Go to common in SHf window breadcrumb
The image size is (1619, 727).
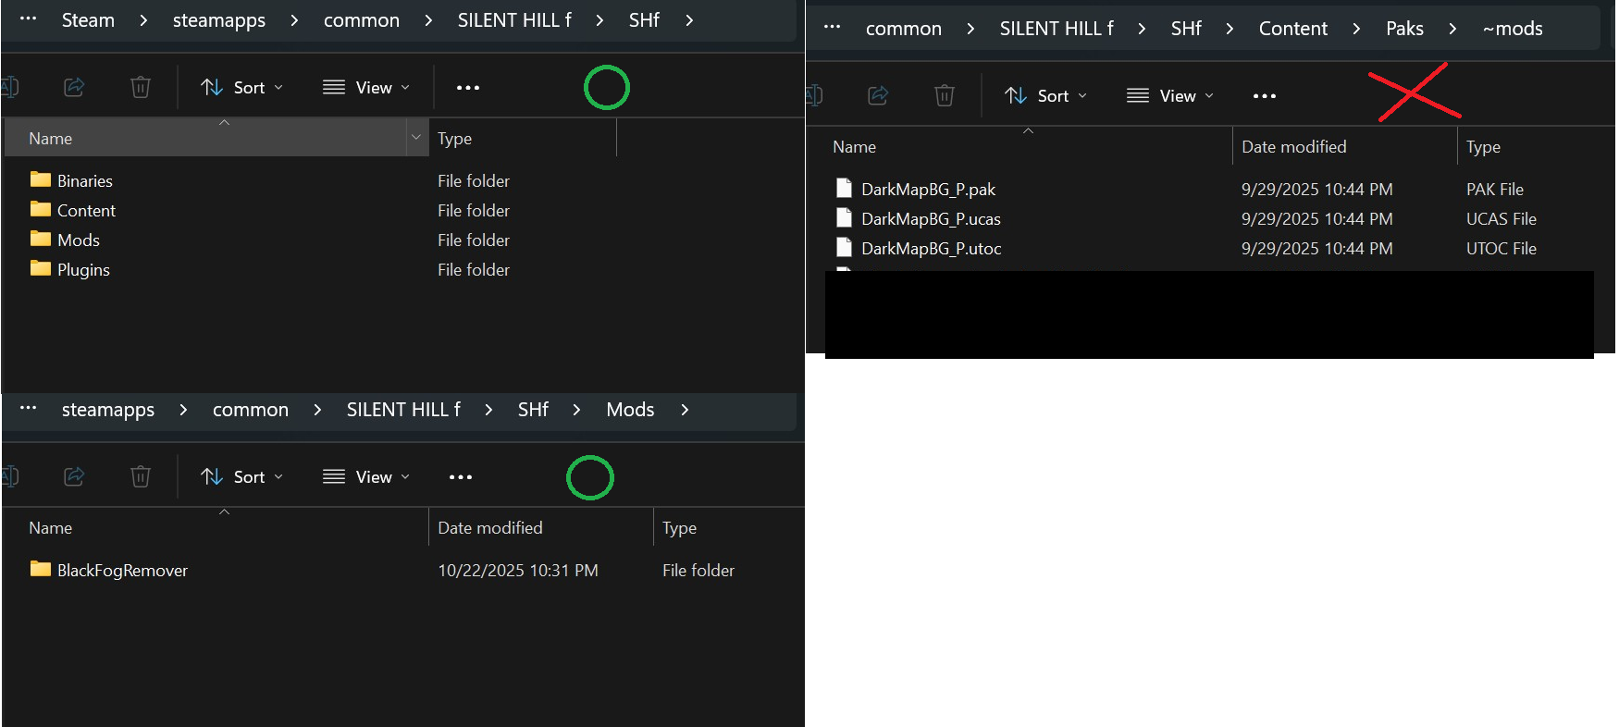click(362, 20)
